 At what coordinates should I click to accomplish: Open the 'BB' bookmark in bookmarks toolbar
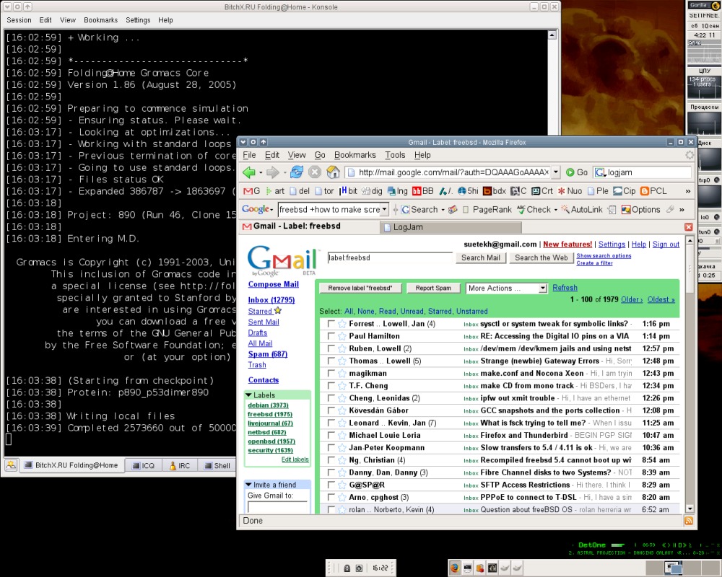(x=422, y=191)
